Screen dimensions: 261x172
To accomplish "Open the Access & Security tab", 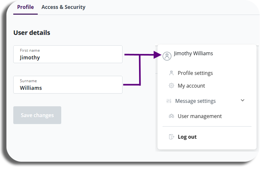I will click(x=63, y=7).
